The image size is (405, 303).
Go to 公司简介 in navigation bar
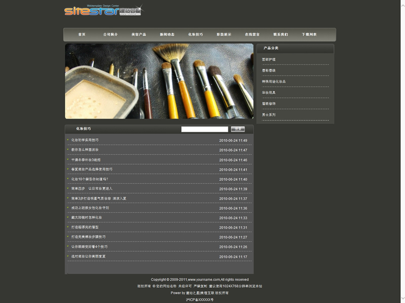[x=110, y=34]
